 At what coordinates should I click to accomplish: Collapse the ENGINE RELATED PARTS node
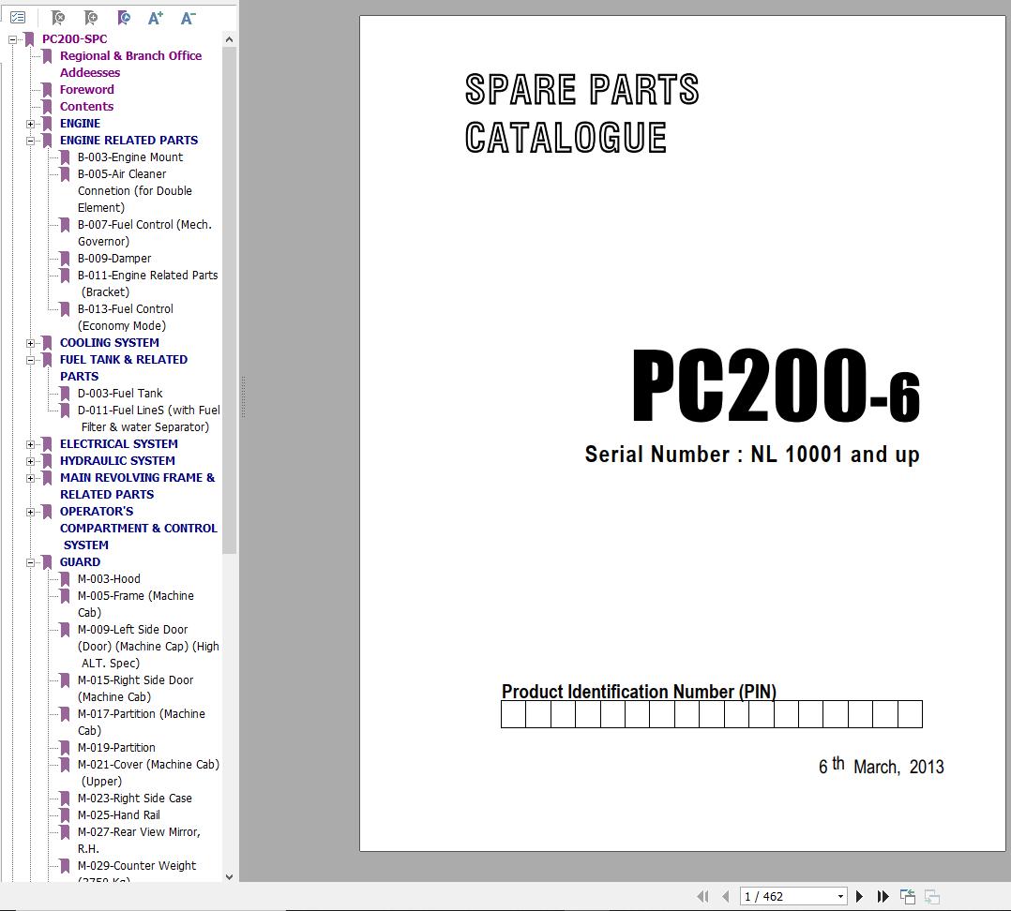30,141
